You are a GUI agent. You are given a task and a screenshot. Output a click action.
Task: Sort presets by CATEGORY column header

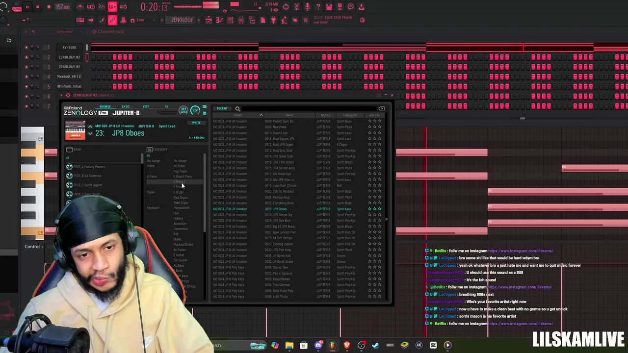tap(350, 115)
